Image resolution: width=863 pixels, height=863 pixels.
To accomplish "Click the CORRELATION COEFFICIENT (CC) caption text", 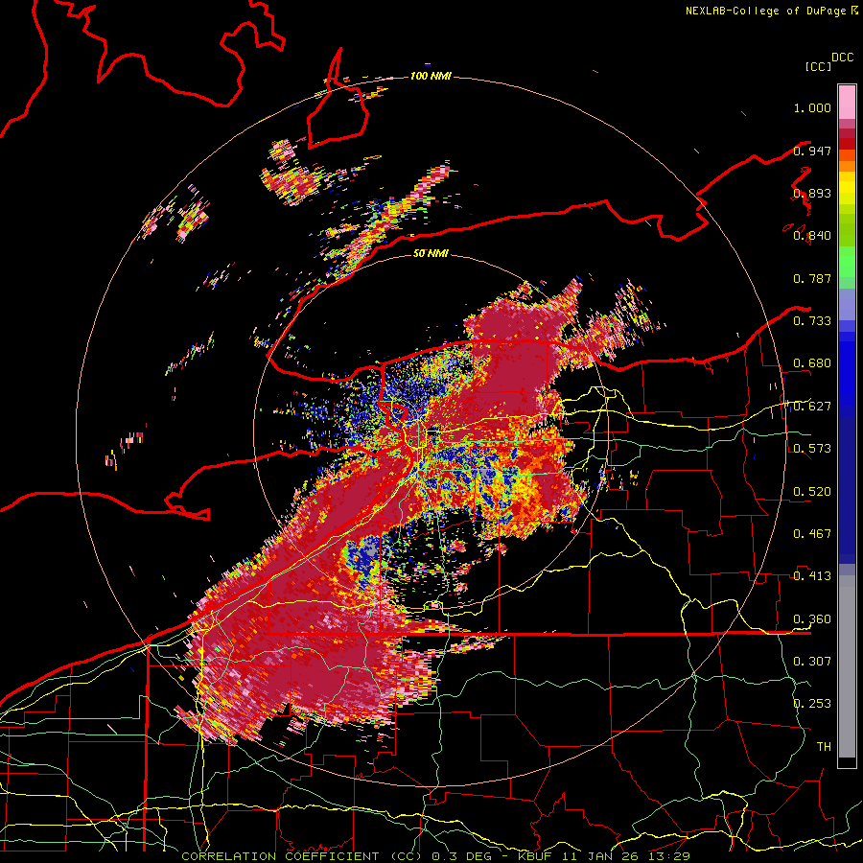I will [302, 856].
